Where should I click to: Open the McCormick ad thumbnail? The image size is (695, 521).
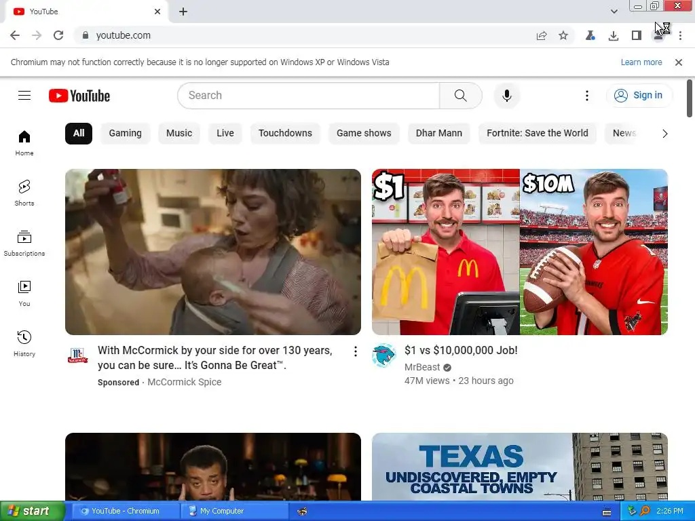pos(212,252)
